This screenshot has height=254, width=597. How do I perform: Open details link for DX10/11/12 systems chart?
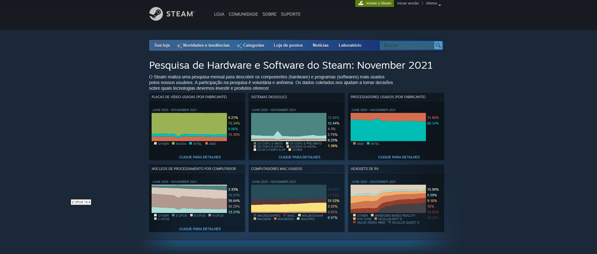(x=299, y=157)
